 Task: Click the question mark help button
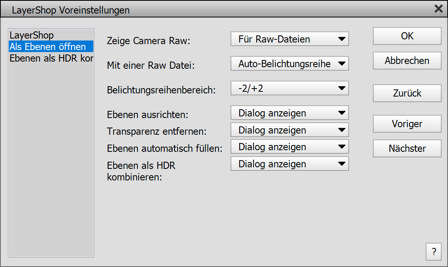(x=434, y=251)
